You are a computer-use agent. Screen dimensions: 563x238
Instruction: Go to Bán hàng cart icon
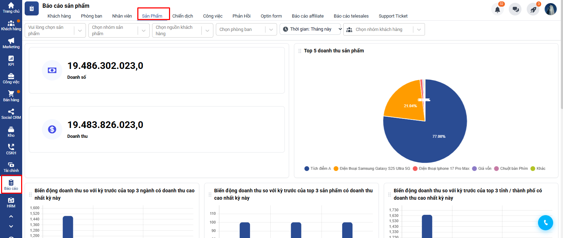coord(11,96)
